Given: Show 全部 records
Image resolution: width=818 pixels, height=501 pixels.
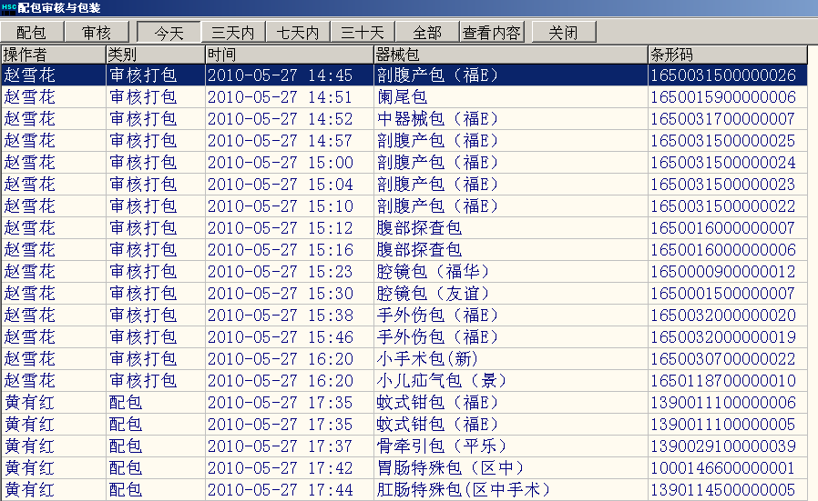Looking at the screenshot, I should [x=426, y=32].
